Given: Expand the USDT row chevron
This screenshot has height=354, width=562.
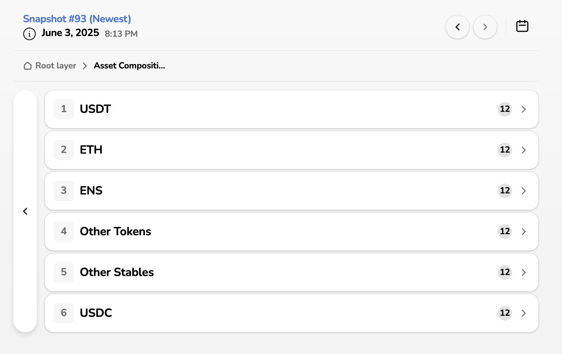Looking at the screenshot, I should click(x=523, y=109).
